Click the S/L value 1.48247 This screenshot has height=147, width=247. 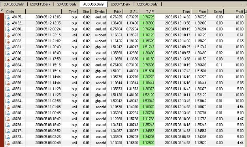132,47
